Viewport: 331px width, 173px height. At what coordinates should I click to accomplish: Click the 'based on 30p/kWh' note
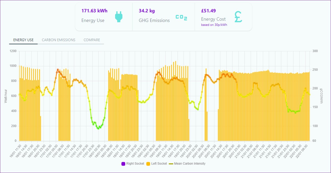[x=214, y=25]
